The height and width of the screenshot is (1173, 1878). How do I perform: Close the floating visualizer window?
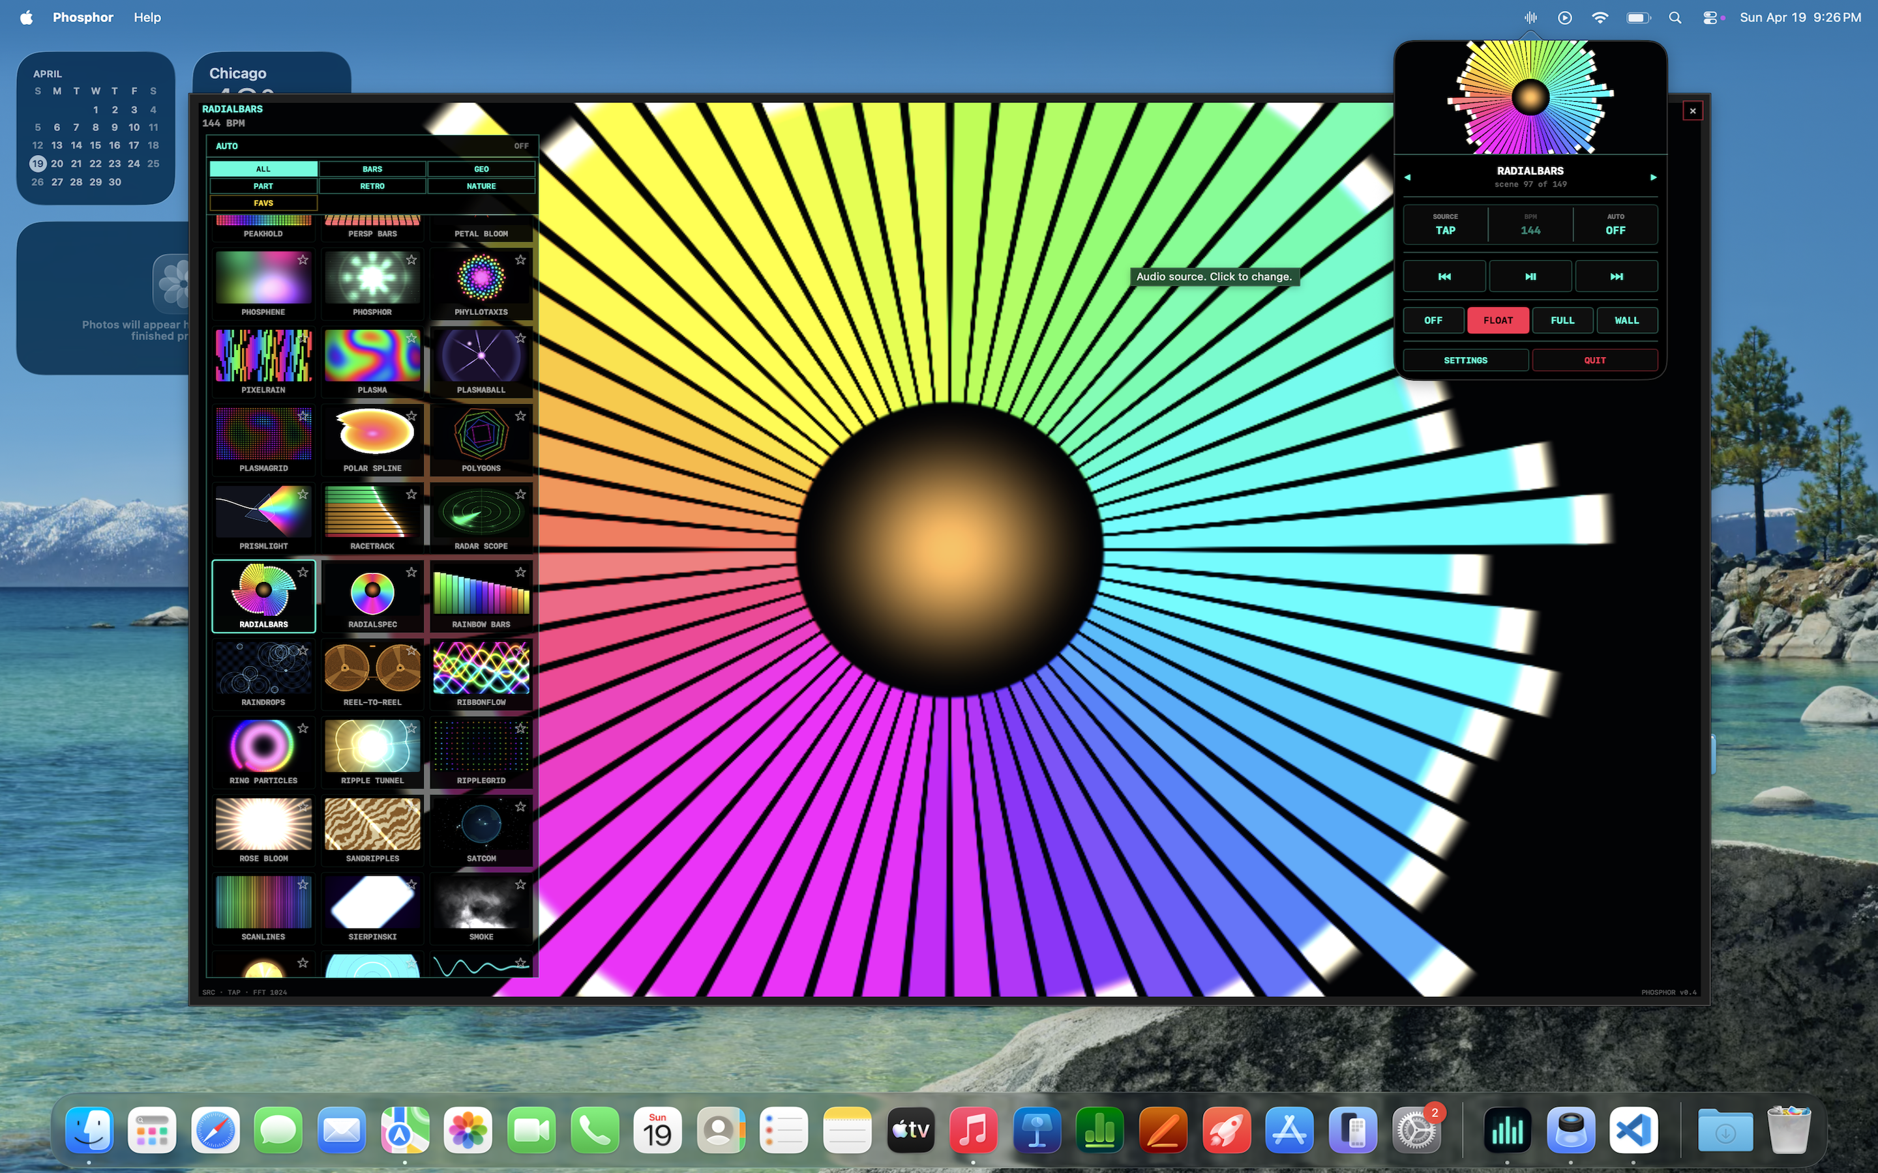[1693, 111]
